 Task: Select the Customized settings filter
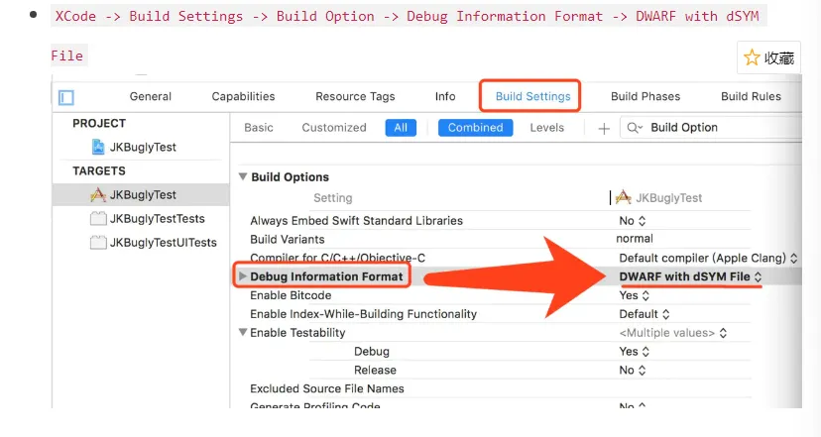coord(334,128)
